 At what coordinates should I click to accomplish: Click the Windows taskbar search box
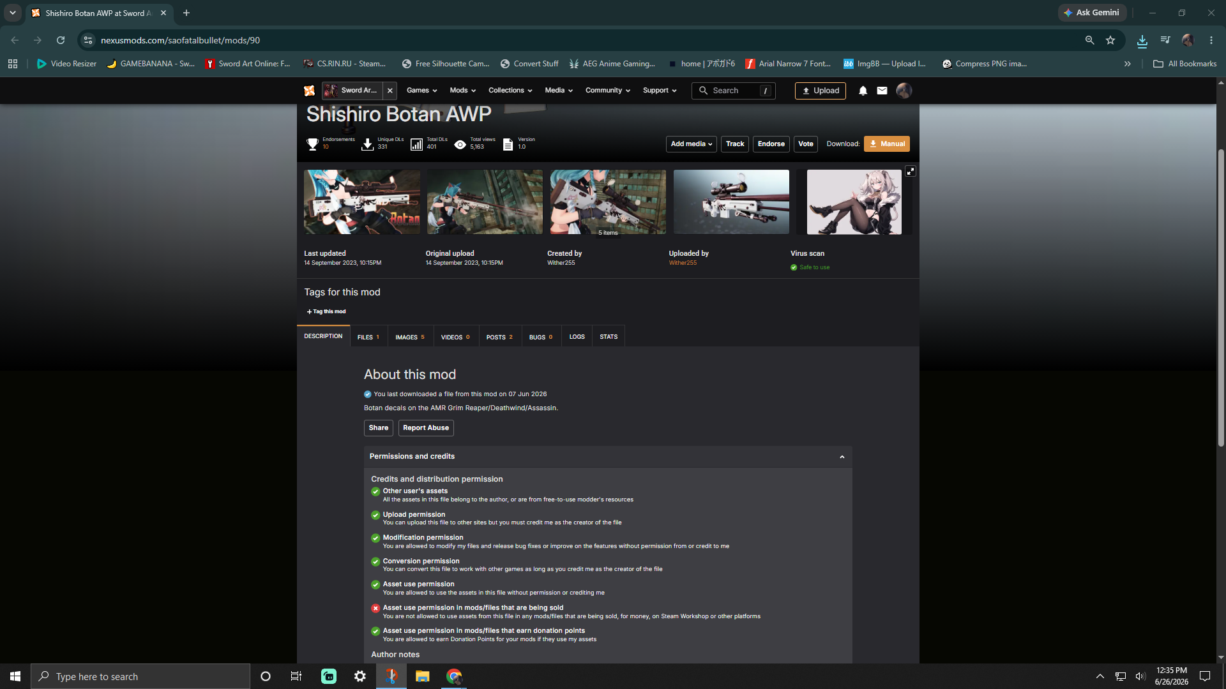tap(140, 676)
